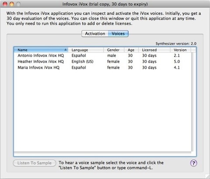Click the horizontal scrollbar below voice list
This screenshot has height=179, width=210.
pyautogui.click(x=102, y=154)
